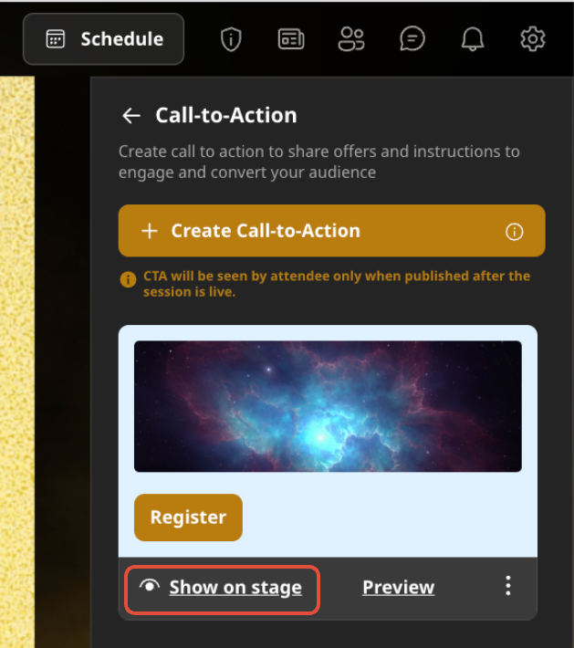Open the chat bubble icon

[x=412, y=39]
